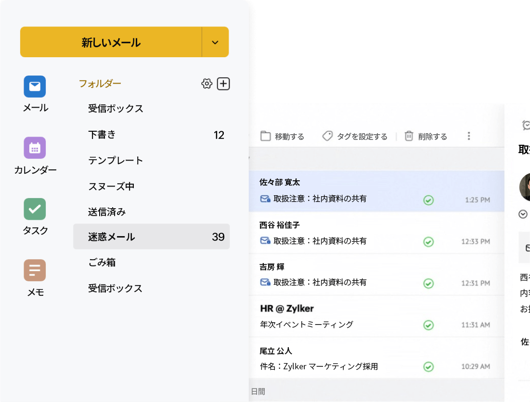Click the subject 年次イベントミーティング

(x=307, y=325)
